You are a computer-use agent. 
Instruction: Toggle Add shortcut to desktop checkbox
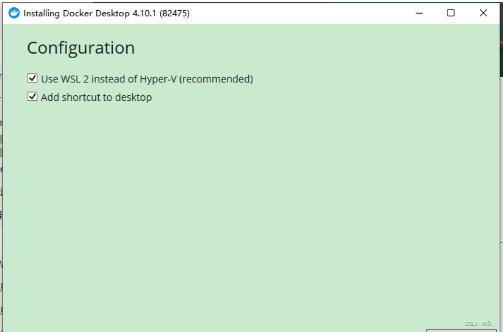(32, 96)
